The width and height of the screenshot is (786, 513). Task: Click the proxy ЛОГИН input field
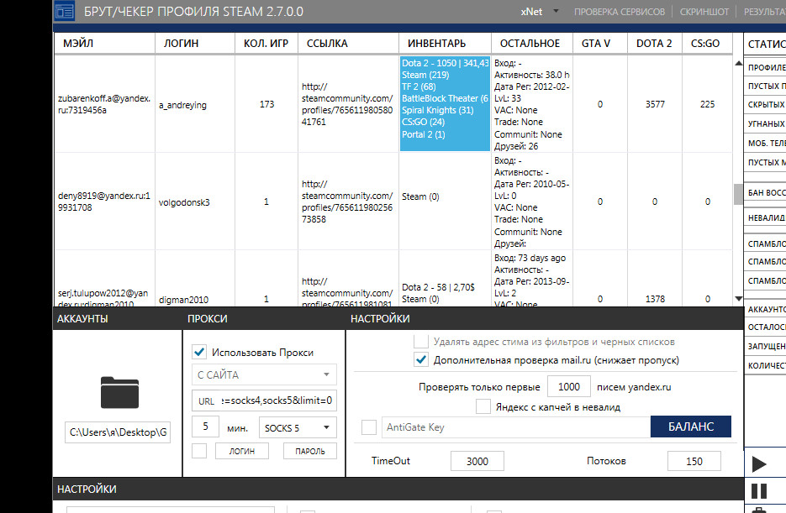(x=242, y=451)
